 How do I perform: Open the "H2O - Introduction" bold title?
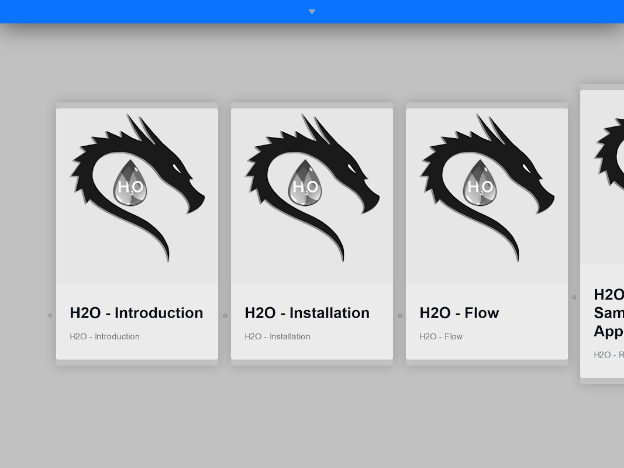click(136, 313)
